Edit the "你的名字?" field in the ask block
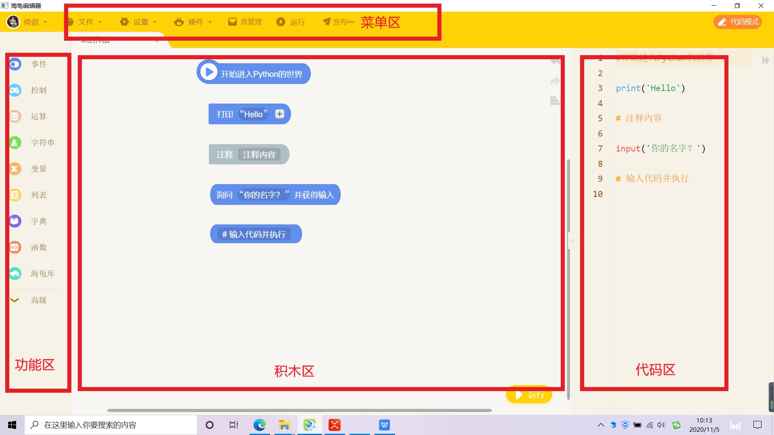The width and height of the screenshot is (774, 435). pyautogui.click(x=264, y=195)
